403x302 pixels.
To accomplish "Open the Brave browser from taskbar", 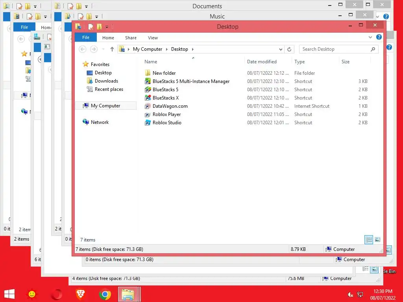I will [x=80, y=294].
